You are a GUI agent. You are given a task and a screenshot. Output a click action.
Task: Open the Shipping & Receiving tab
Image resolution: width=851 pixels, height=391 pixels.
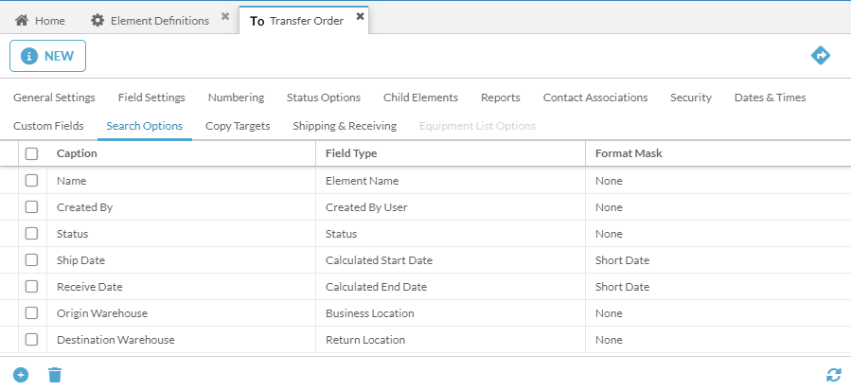345,126
